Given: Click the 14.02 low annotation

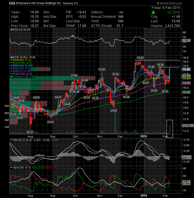Looking at the screenshot, I should point(114,111).
